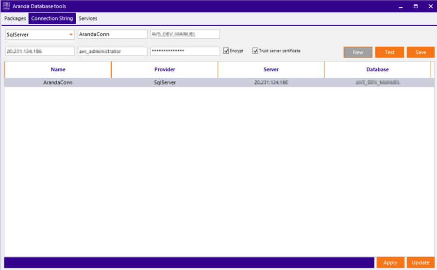Select the server IP cell in ArandaConn row
Screen dimensions: 437x270
point(271,83)
